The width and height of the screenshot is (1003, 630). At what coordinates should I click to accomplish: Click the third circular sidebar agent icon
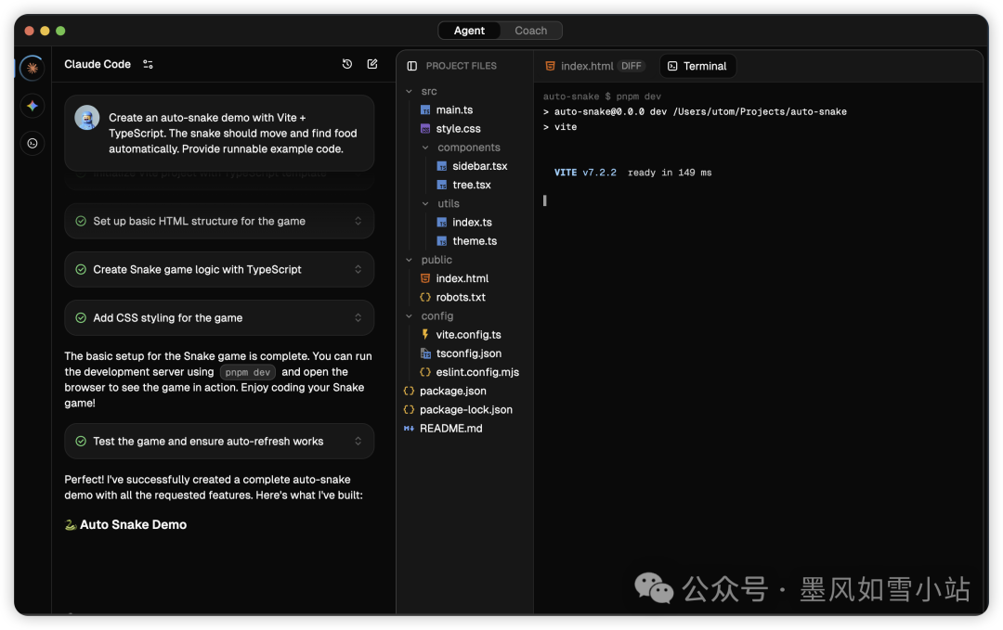[x=33, y=143]
